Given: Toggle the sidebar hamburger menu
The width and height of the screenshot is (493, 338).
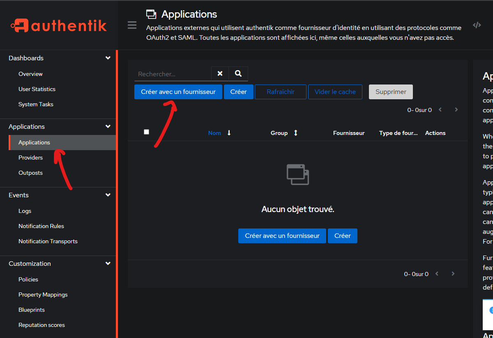Looking at the screenshot, I should [x=132, y=25].
